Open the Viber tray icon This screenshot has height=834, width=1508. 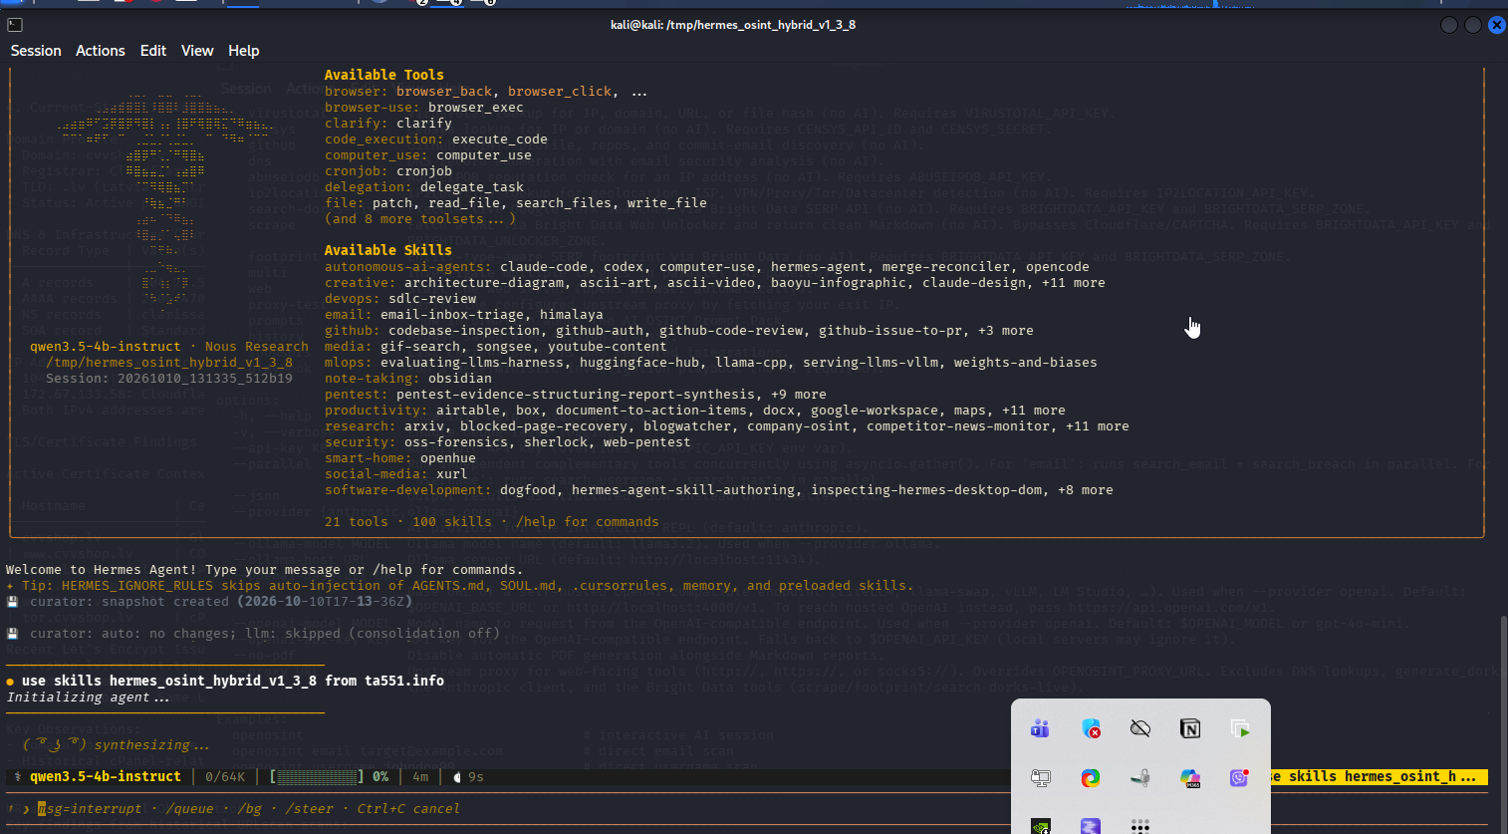1239,778
